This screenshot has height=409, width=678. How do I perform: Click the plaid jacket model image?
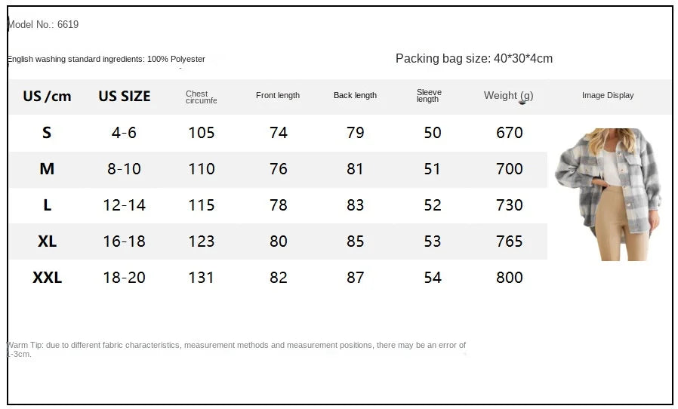pyautogui.click(x=608, y=194)
